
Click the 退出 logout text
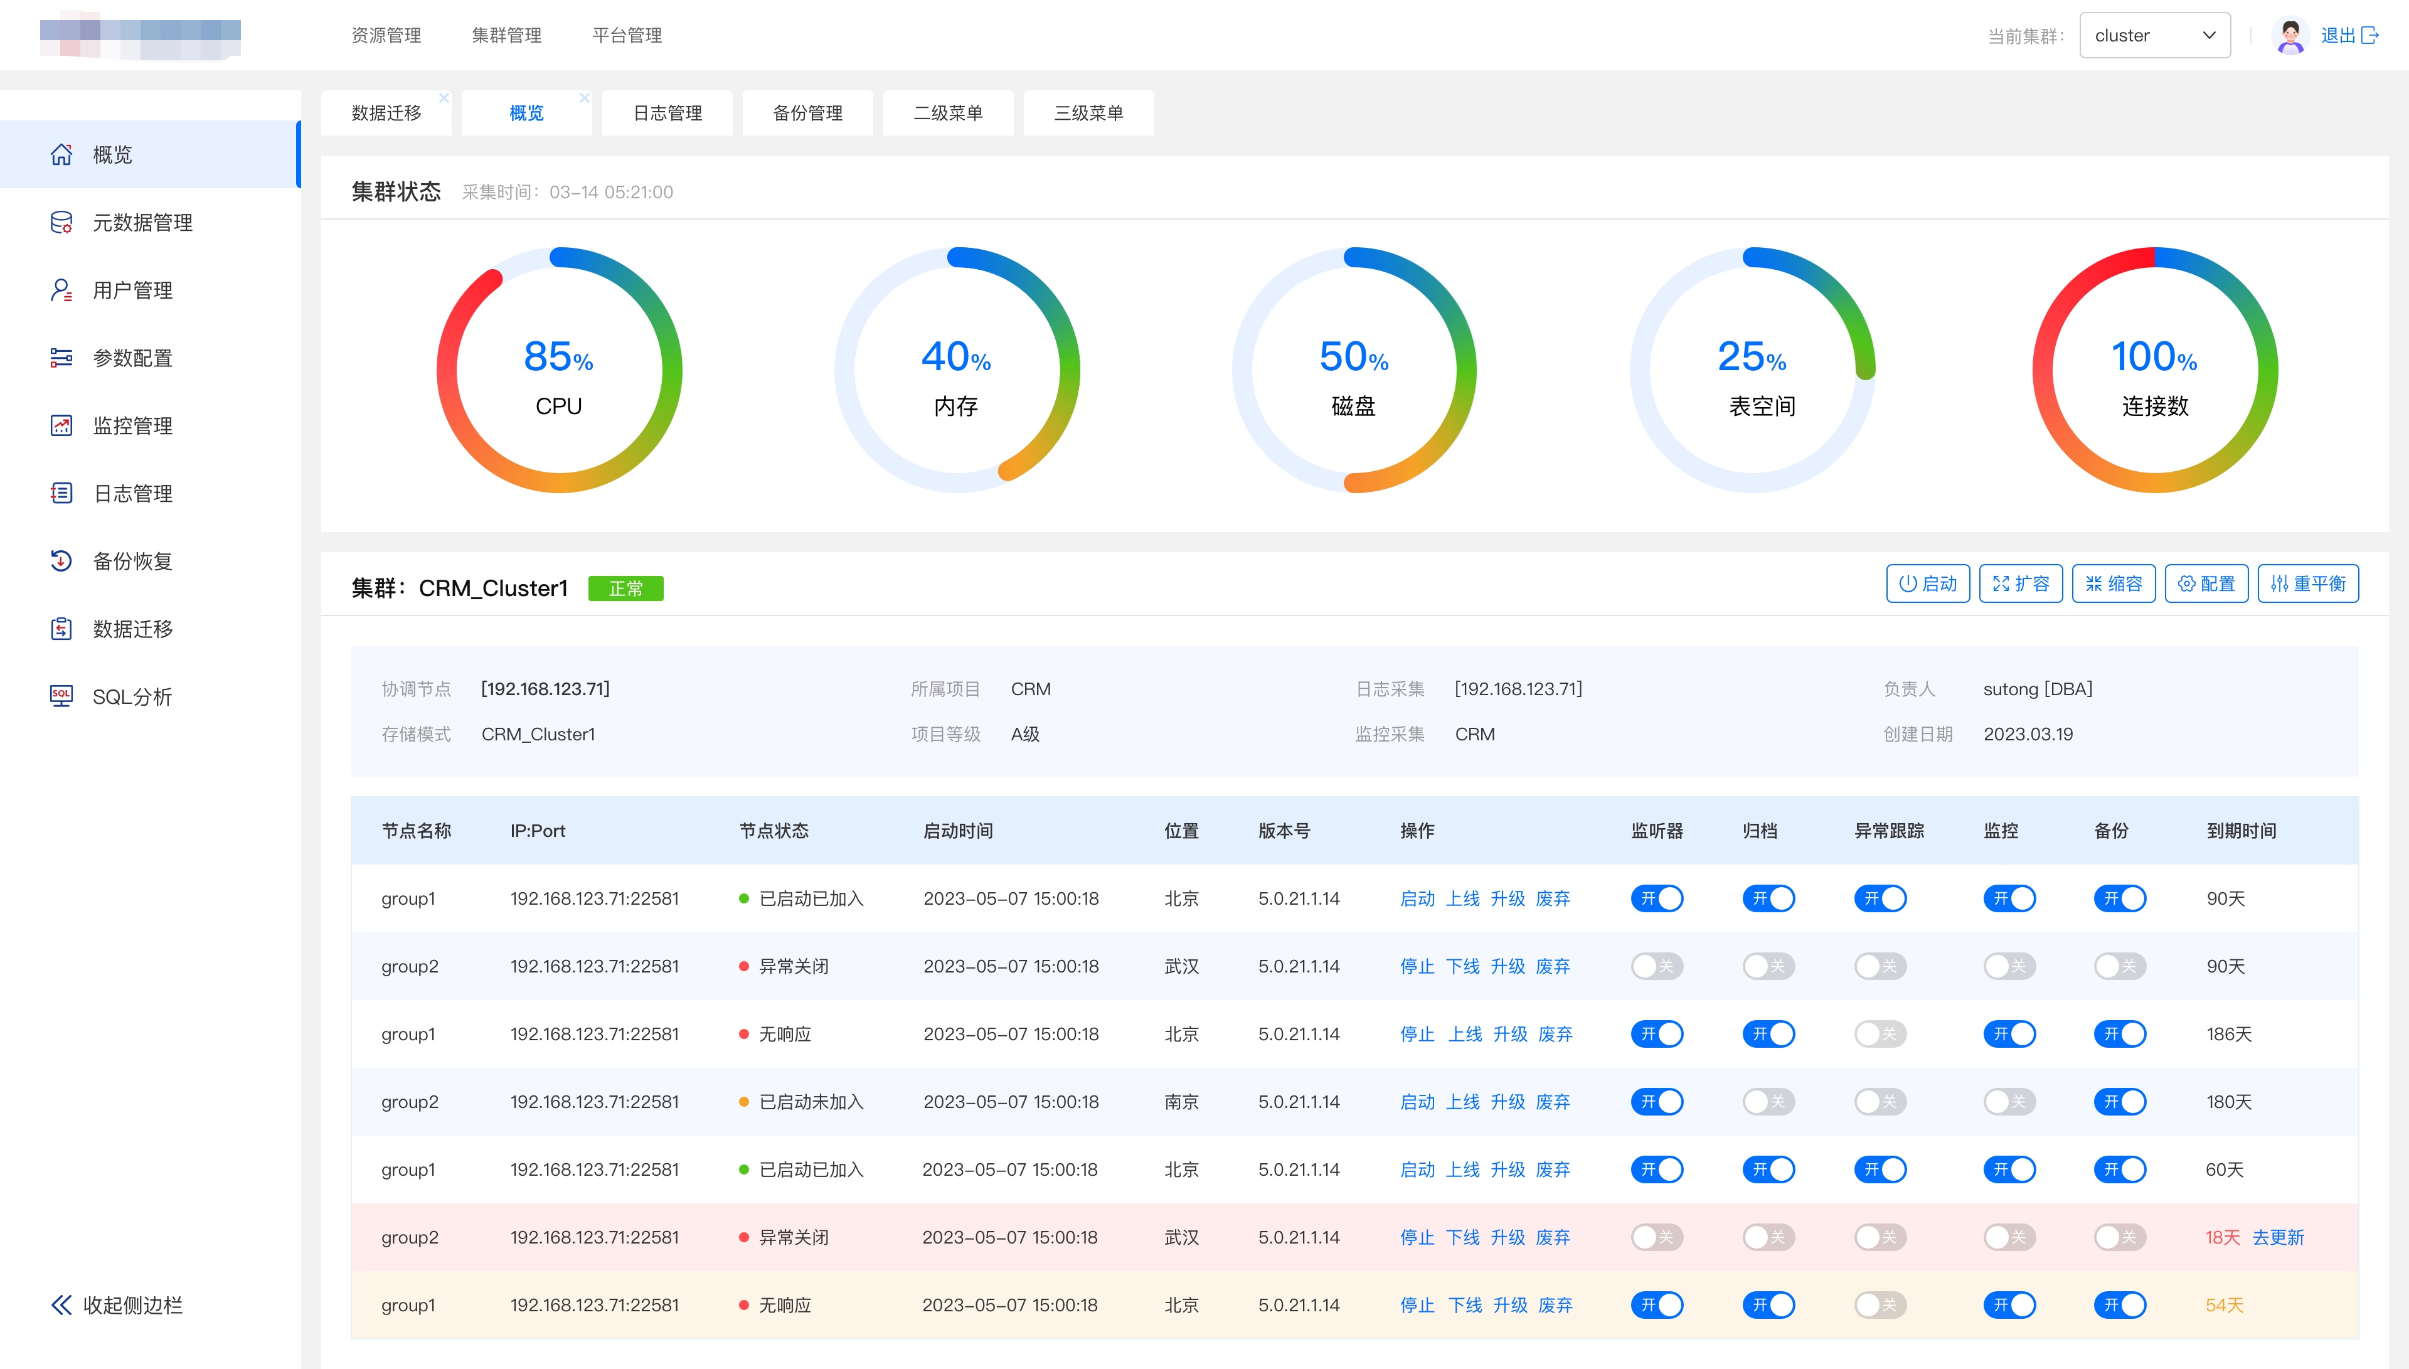point(2339,36)
